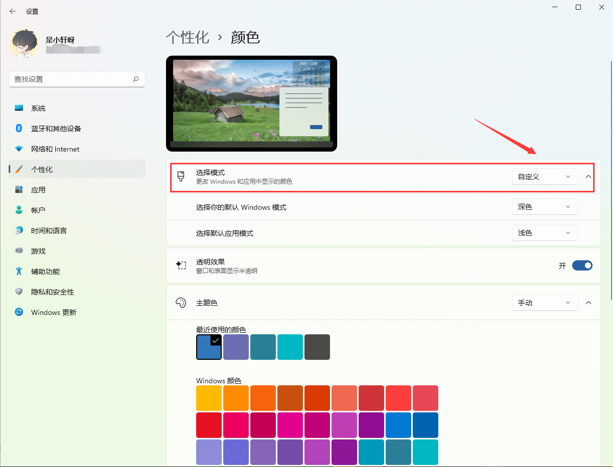
Task: Open 网络和 Internet settings
Action: 54,149
